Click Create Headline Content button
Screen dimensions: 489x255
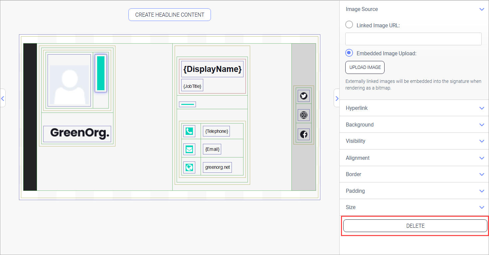170,15
